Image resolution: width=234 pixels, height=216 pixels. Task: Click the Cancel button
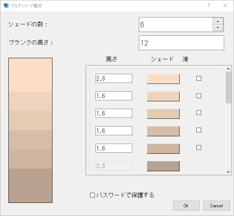coord(217,205)
